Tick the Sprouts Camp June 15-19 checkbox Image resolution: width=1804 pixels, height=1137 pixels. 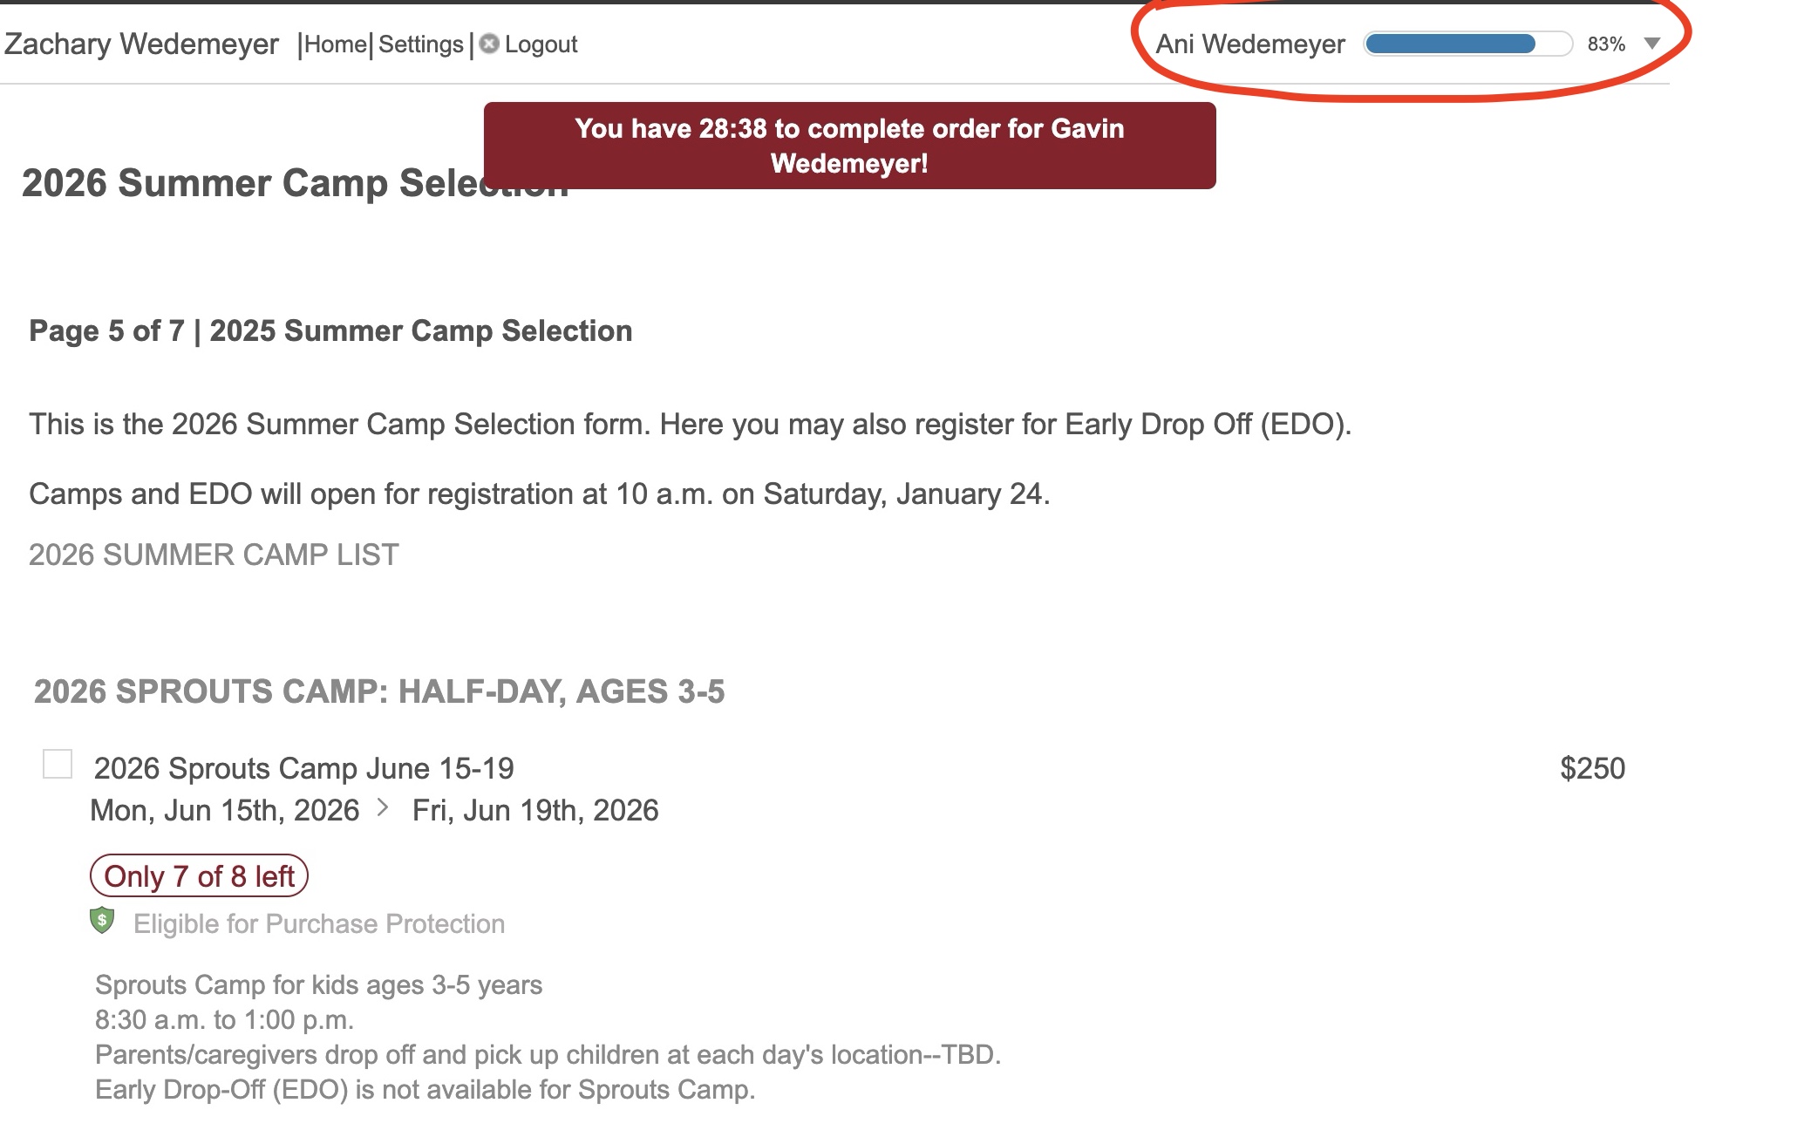click(58, 764)
